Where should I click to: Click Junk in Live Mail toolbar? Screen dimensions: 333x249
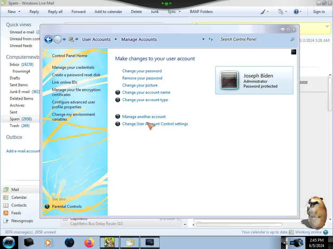tap(154, 12)
